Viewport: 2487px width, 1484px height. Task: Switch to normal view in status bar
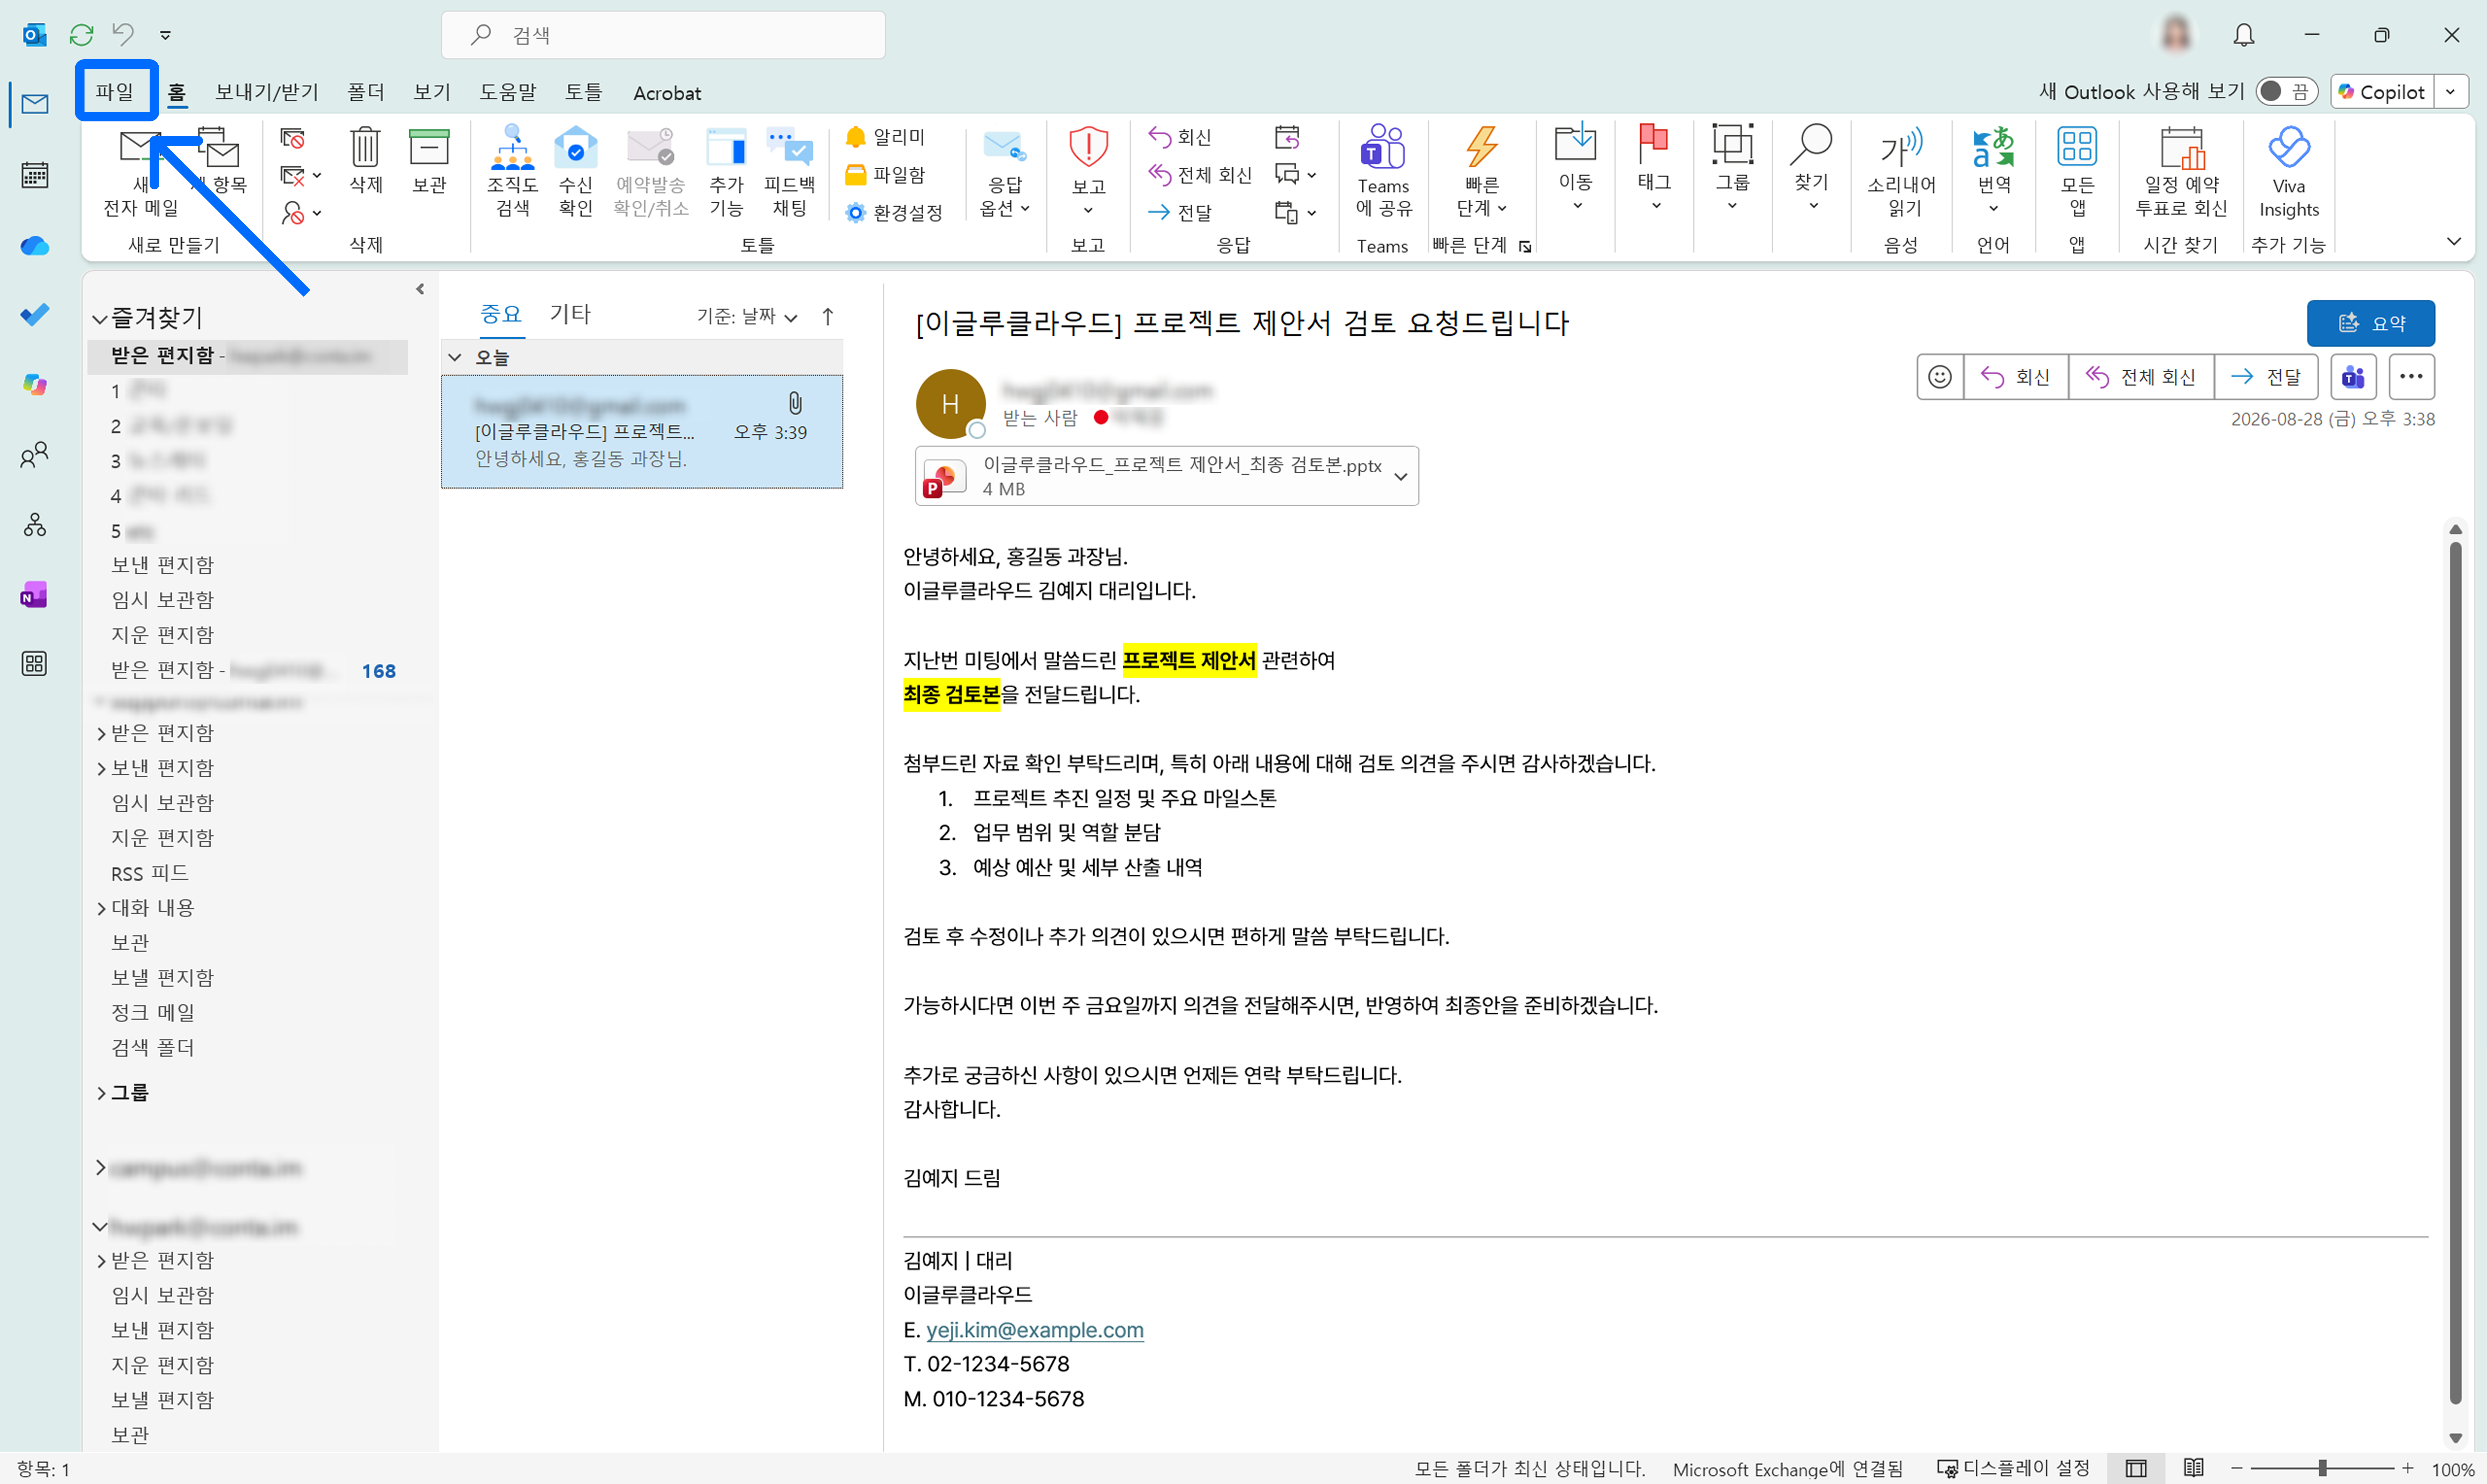tap(2136, 1468)
